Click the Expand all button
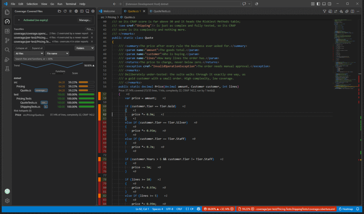The image size is (364, 214). tap(37, 48)
